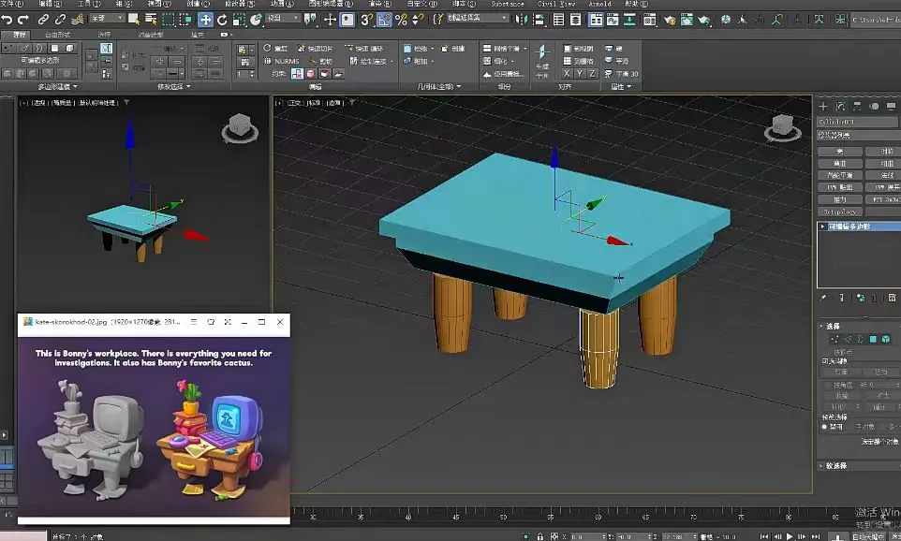
Task: Switch to the 自由形式 ribbon tab
Action: click(x=56, y=34)
